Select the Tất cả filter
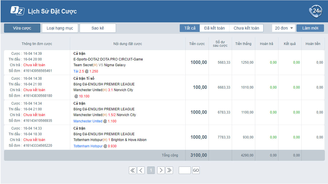 pos(190,28)
